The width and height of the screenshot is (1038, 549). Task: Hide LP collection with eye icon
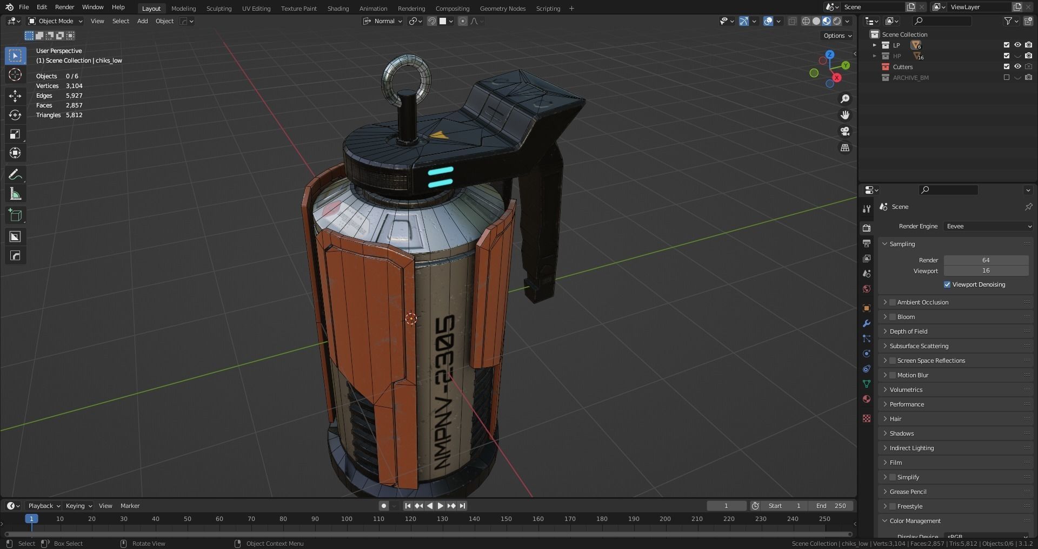pyautogui.click(x=1017, y=45)
